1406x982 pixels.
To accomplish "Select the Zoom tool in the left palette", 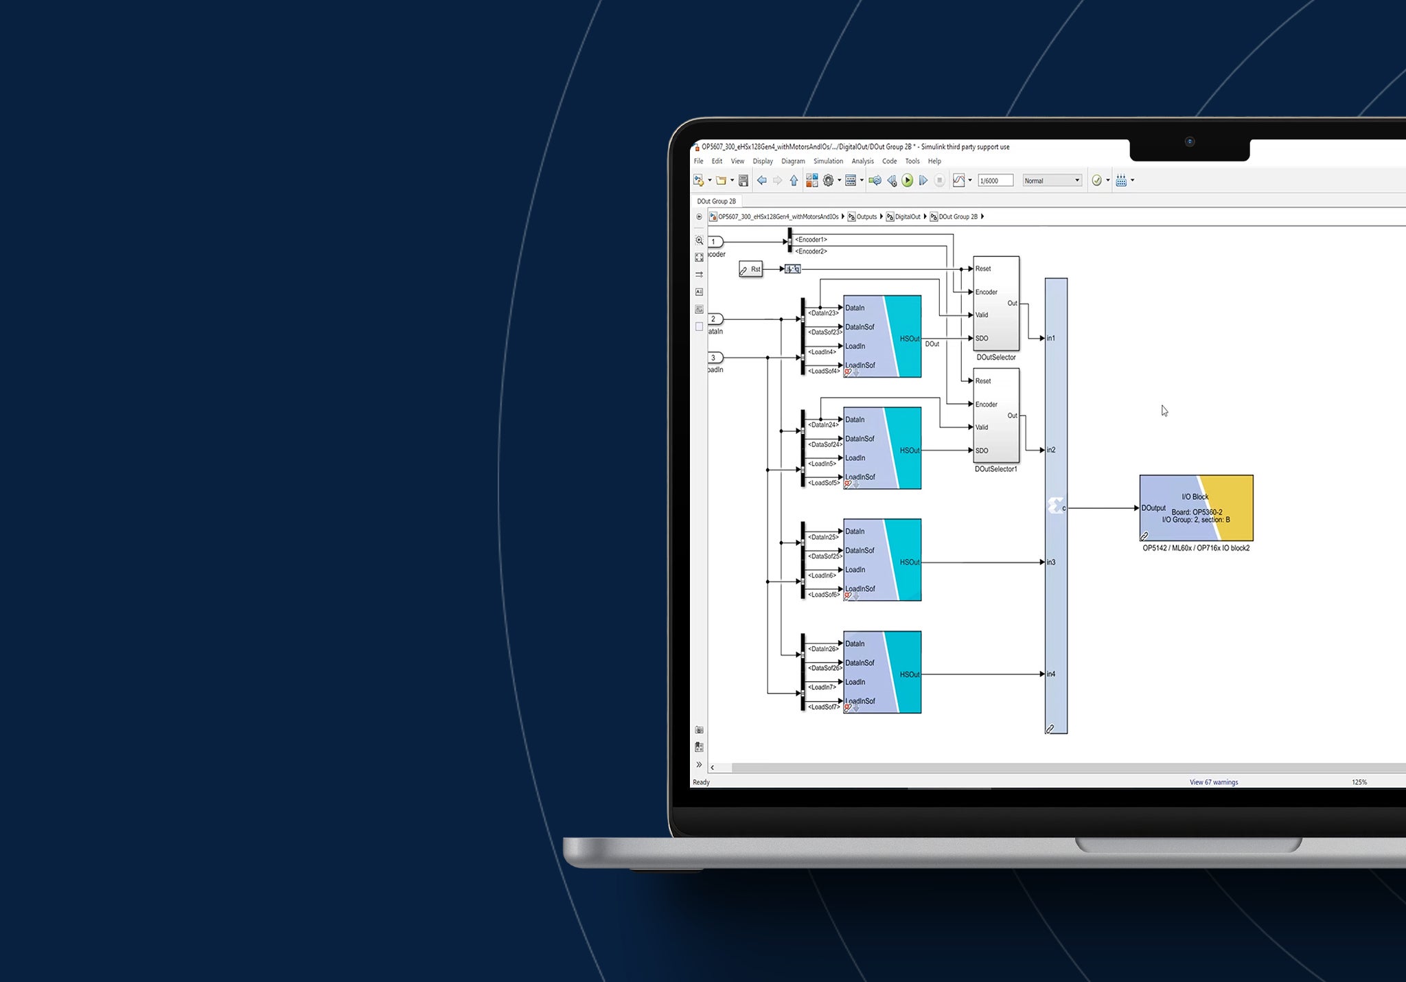I will (x=698, y=242).
